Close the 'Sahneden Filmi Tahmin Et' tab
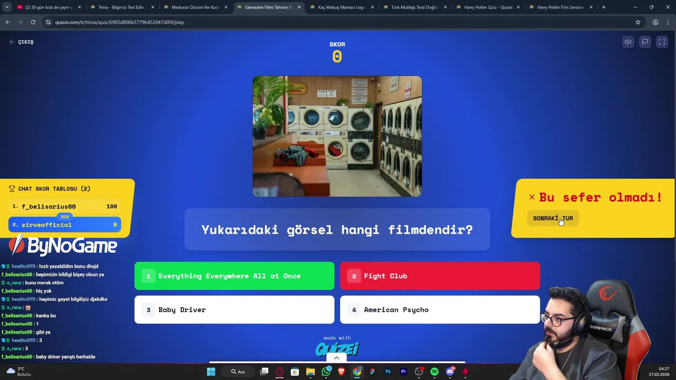The width and height of the screenshot is (676, 380). pos(299,7)
